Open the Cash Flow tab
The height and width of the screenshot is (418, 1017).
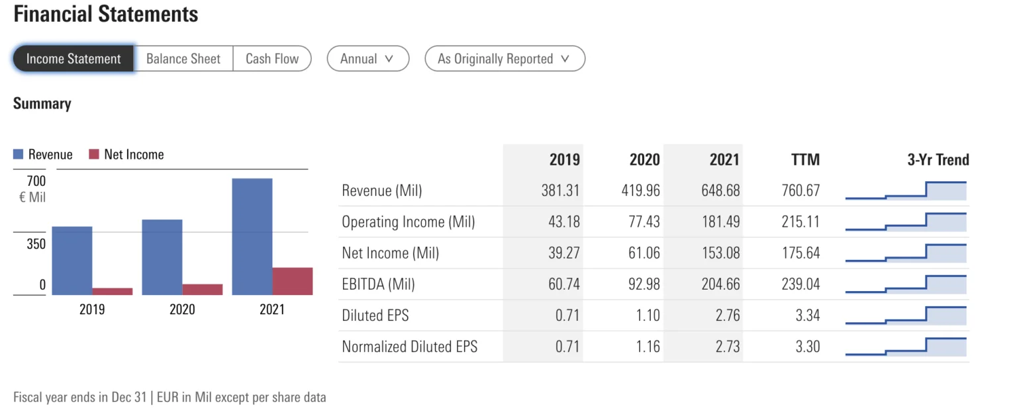pyautogui.click(x=272, y=59)
